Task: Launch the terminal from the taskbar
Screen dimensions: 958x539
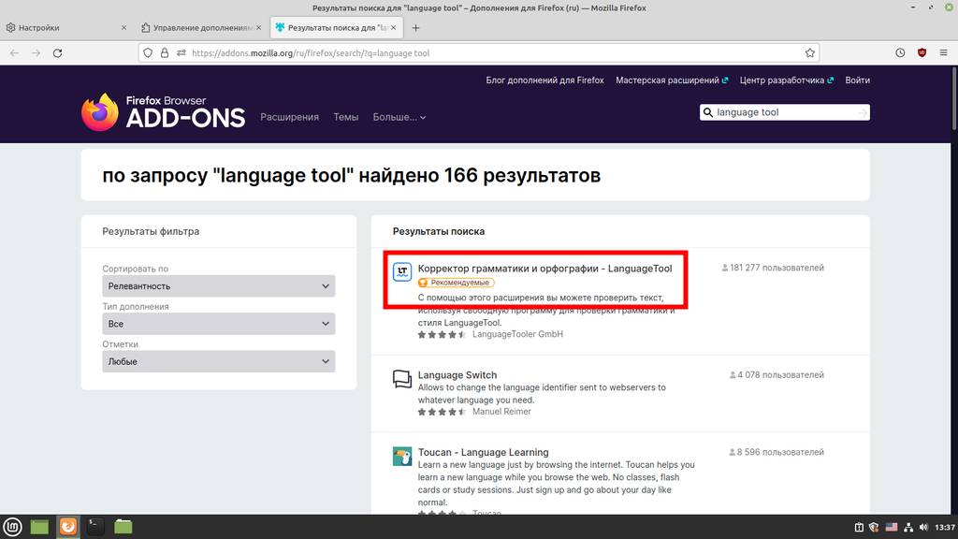Action: (x=95, y=527)
